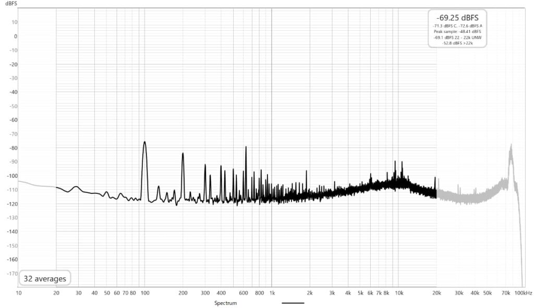Viewport: 534px width, 308px height.
Task: Click the Peak sample -48.41 dBFS line
Action: click(457, 31)
